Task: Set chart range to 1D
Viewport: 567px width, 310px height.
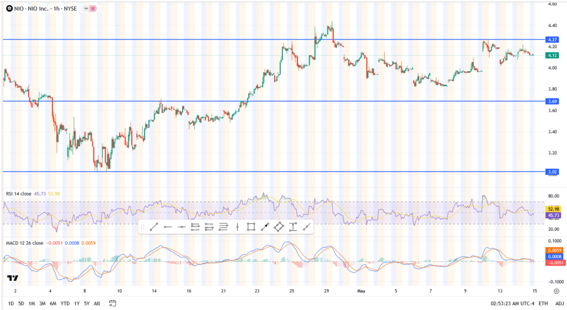Action: 11,303
